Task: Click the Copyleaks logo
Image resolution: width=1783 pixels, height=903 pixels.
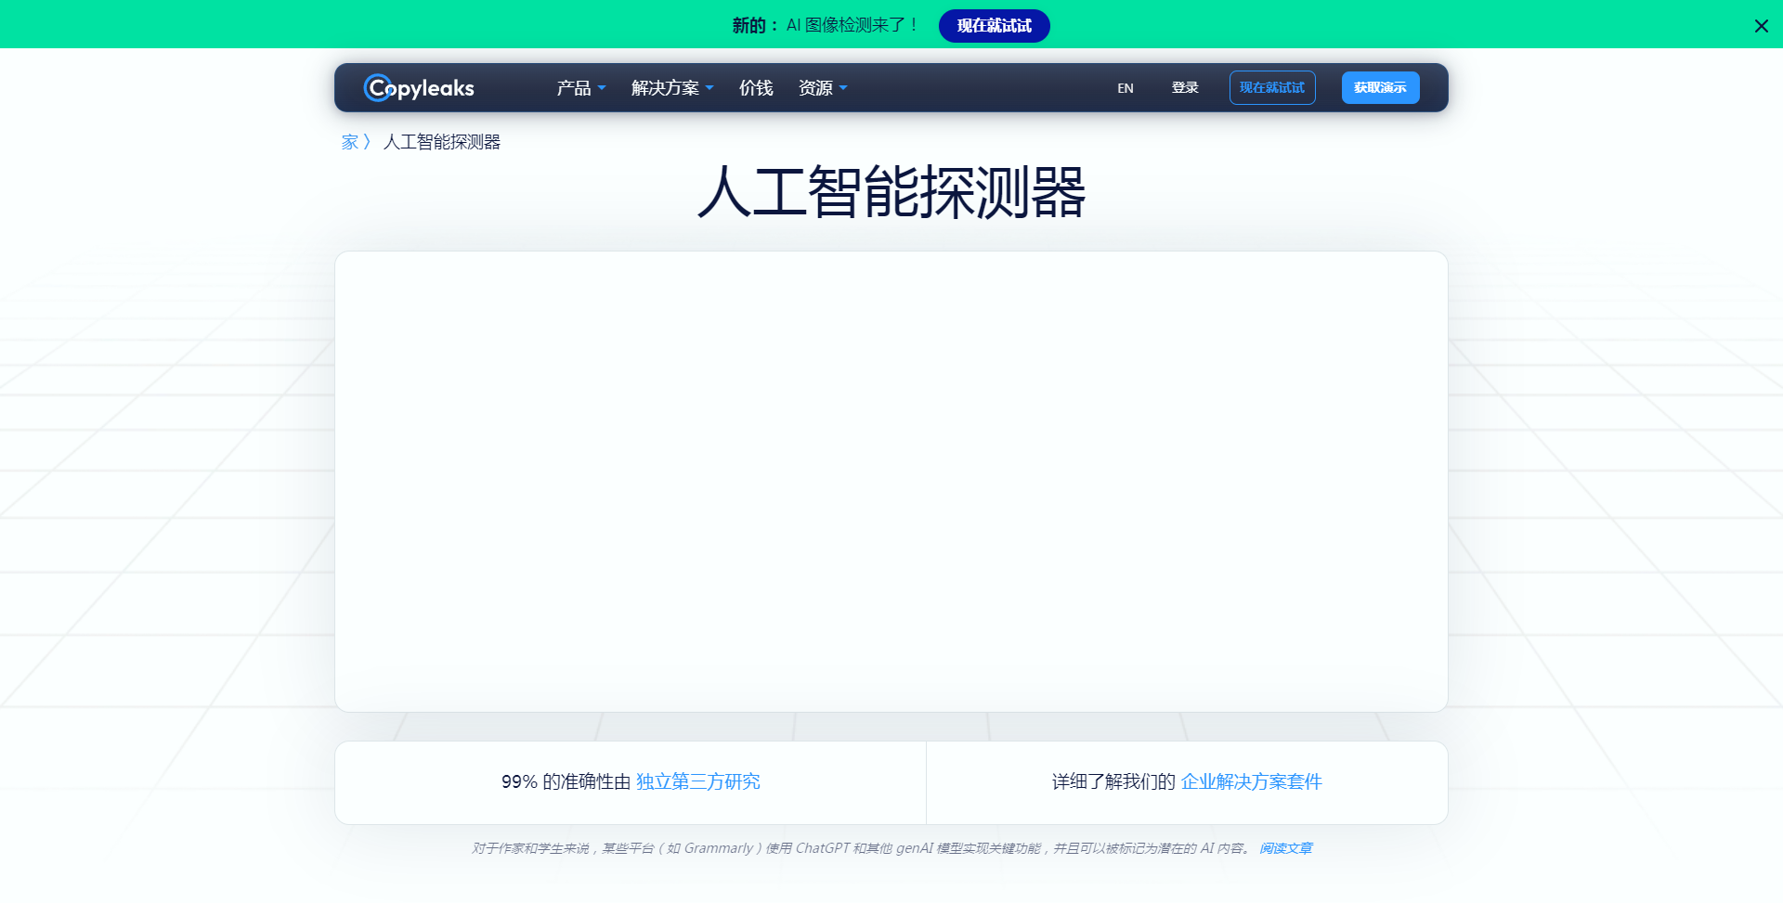Action: 419,88
